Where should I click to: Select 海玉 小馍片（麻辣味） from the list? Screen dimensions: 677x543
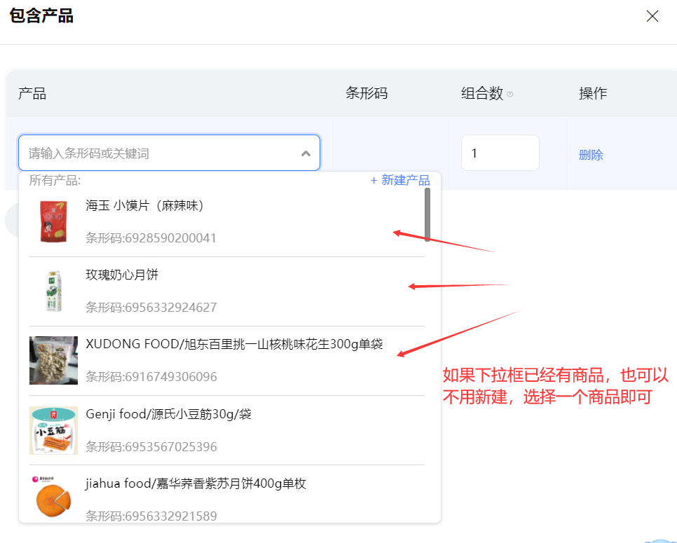click(144, 206)
